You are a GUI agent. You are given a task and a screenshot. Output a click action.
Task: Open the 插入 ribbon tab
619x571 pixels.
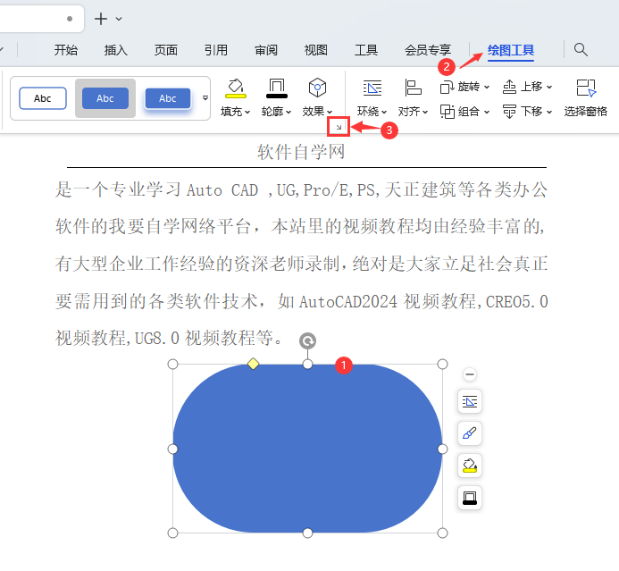[116, 50]
